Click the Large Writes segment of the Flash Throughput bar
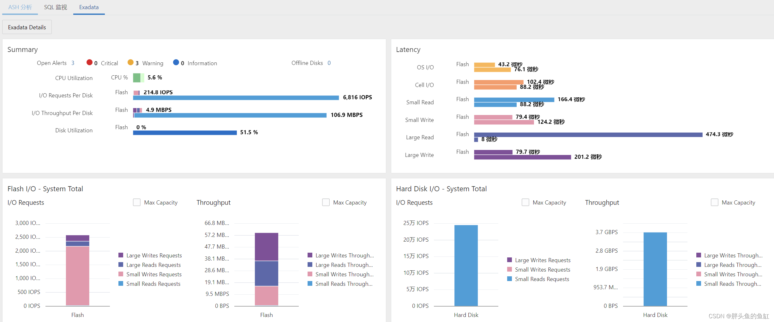 coord(267,247)
